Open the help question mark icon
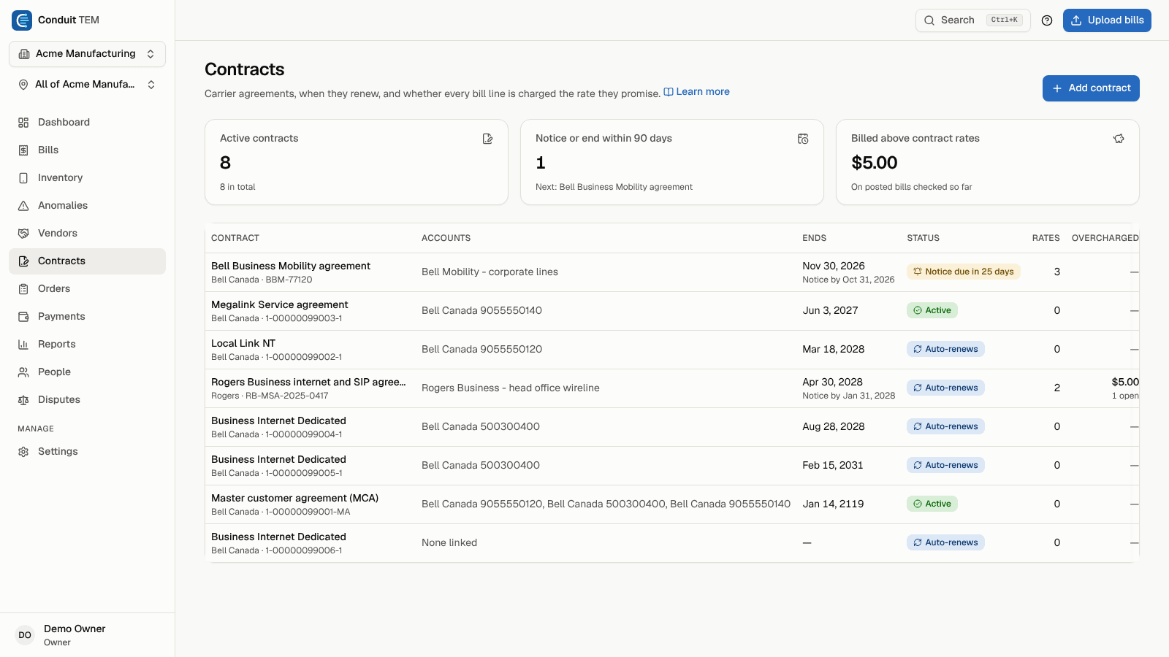This screenshot has width=1169, height=657. click(1047, 20)
